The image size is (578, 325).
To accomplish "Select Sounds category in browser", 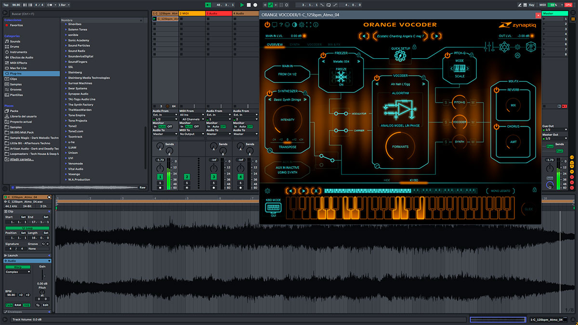I will click(x=15, y=41).
